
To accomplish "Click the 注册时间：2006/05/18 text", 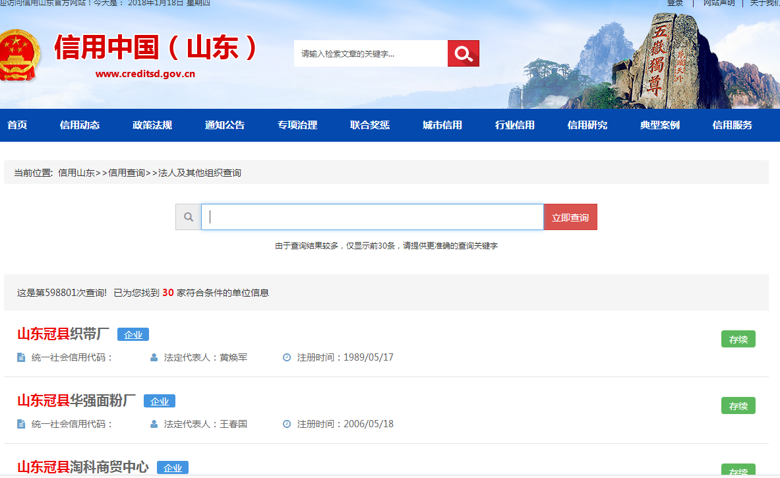I will coord(345,424).
